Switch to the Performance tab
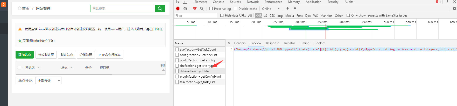 pyautogui.click(x=273, y=2)
